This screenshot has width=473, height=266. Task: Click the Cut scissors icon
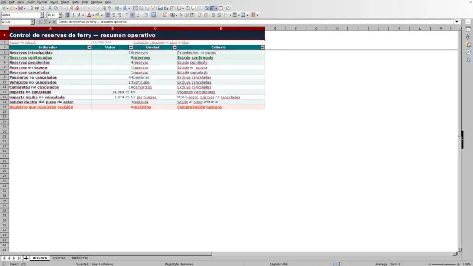click(50, 8)
